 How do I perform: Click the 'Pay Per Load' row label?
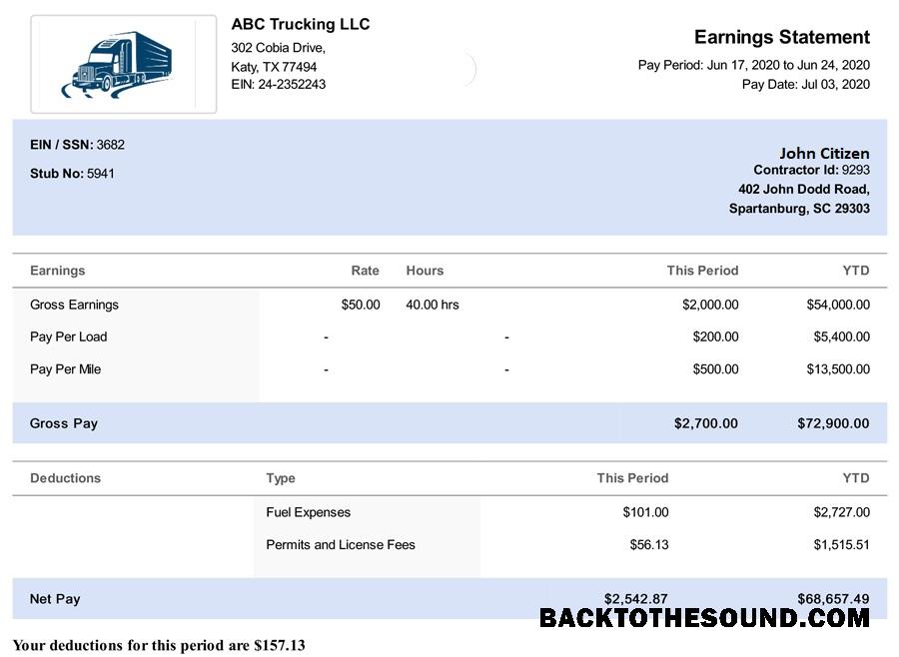pos(68,336)
